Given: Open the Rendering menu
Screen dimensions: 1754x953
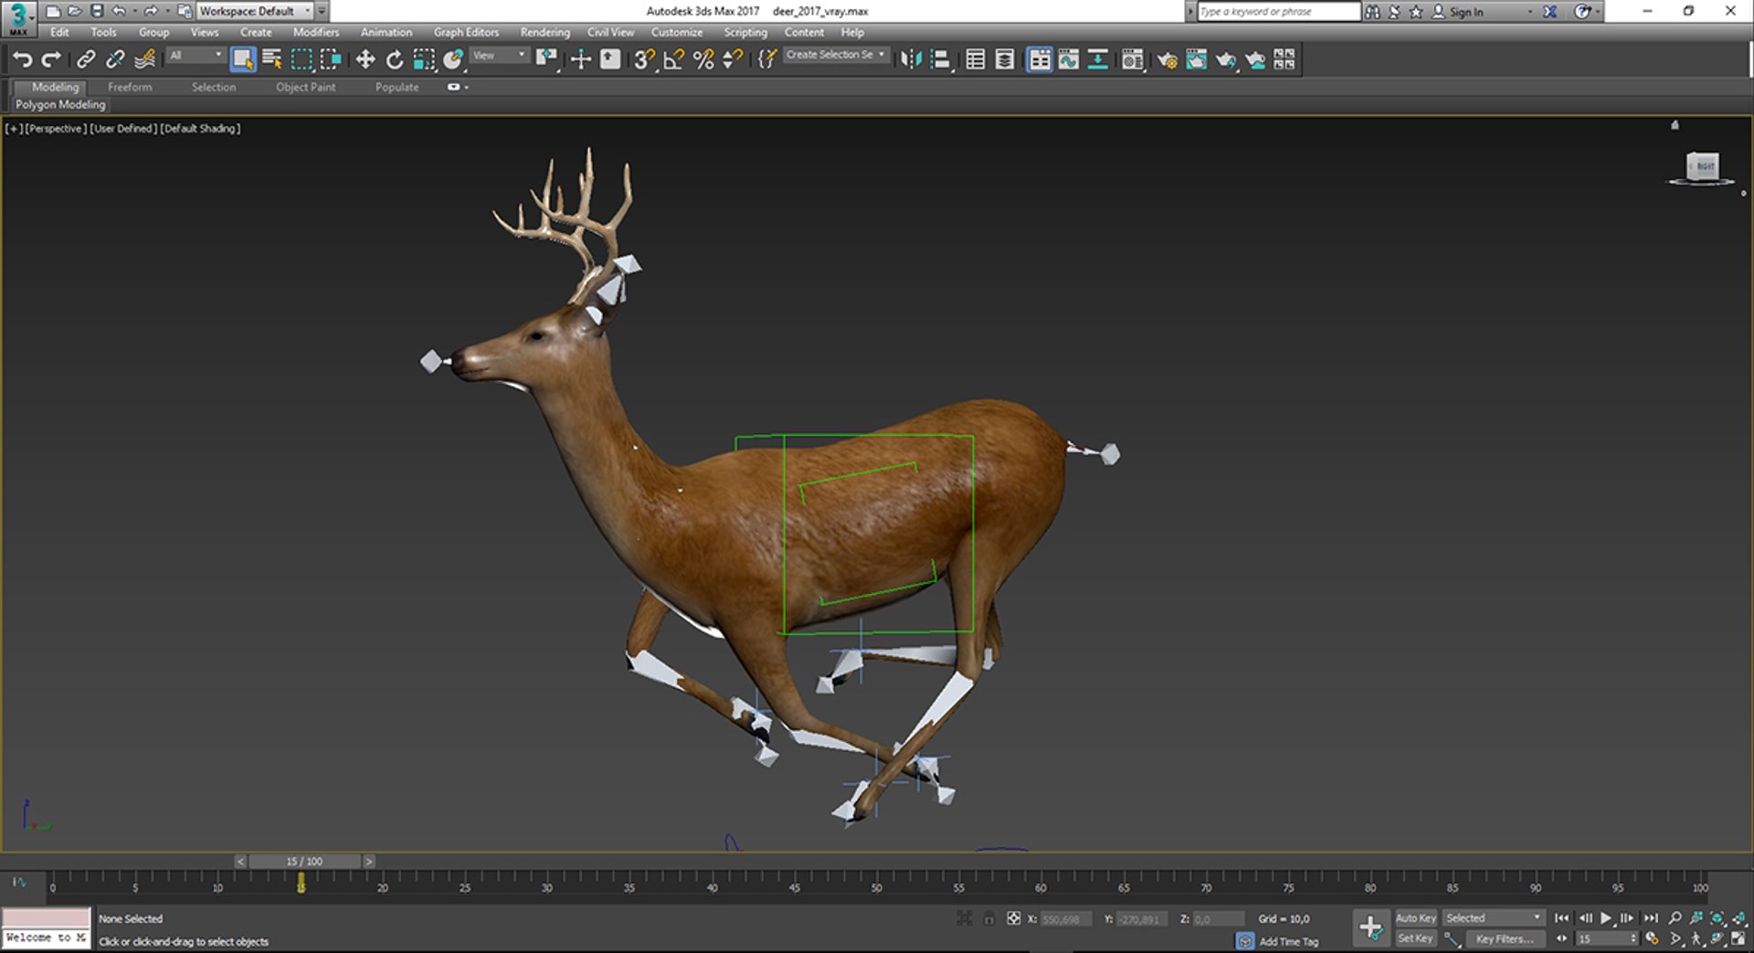Looking at the screenshot, I should tap(545, 32).
